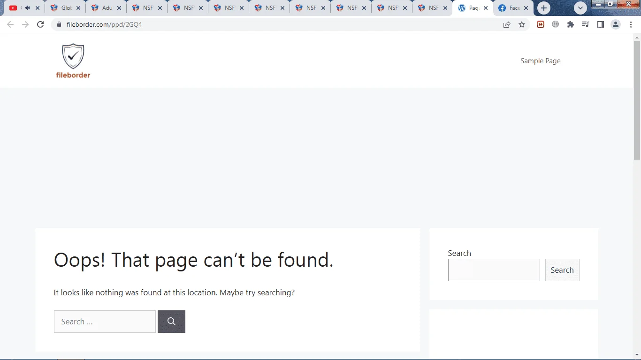The image size is (641, 360).
Task: Click the address bar URL fileborder.com/ppd/2GQ4
Action: click(104, 24)
